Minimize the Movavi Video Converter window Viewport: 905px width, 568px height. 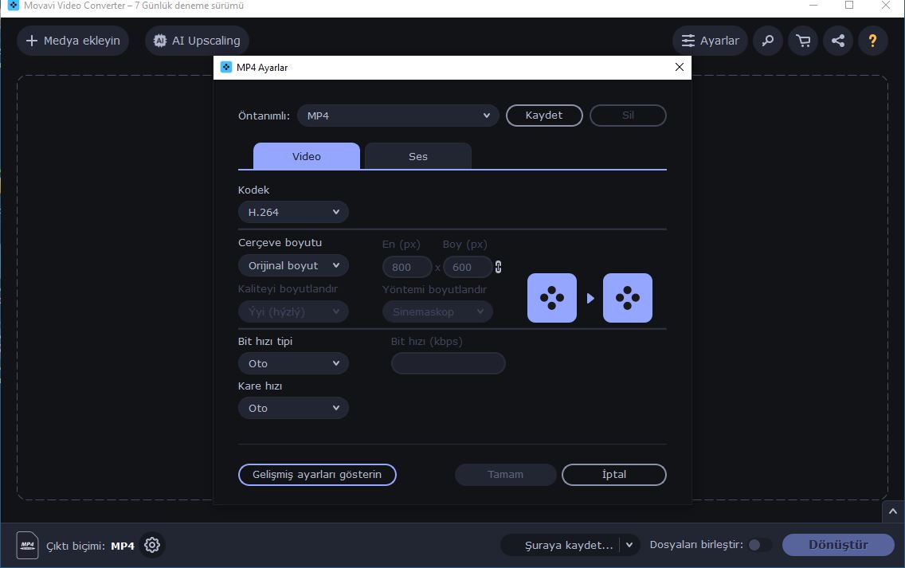tap(813, 6)
